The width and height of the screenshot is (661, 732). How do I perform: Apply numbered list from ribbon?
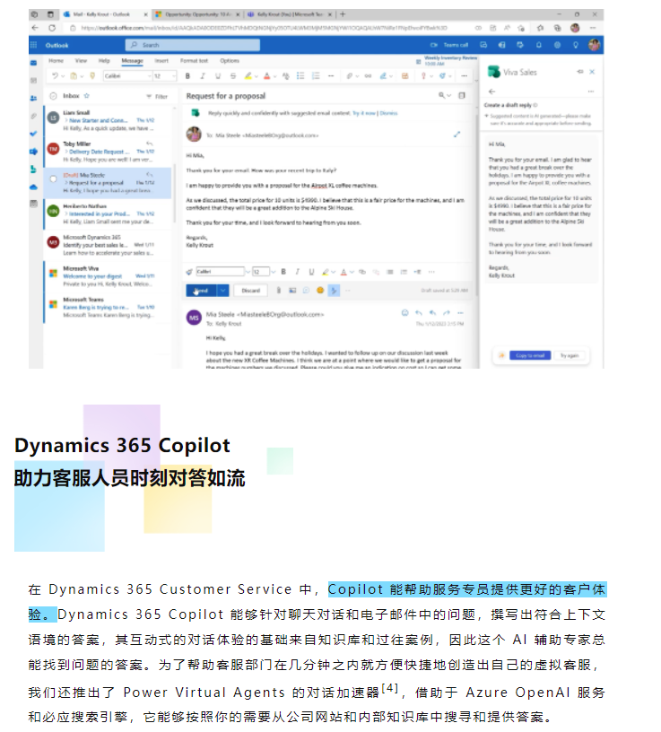pyautogui.click(x=316, y=75)
